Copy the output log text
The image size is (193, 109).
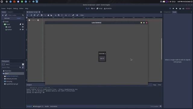154,85
